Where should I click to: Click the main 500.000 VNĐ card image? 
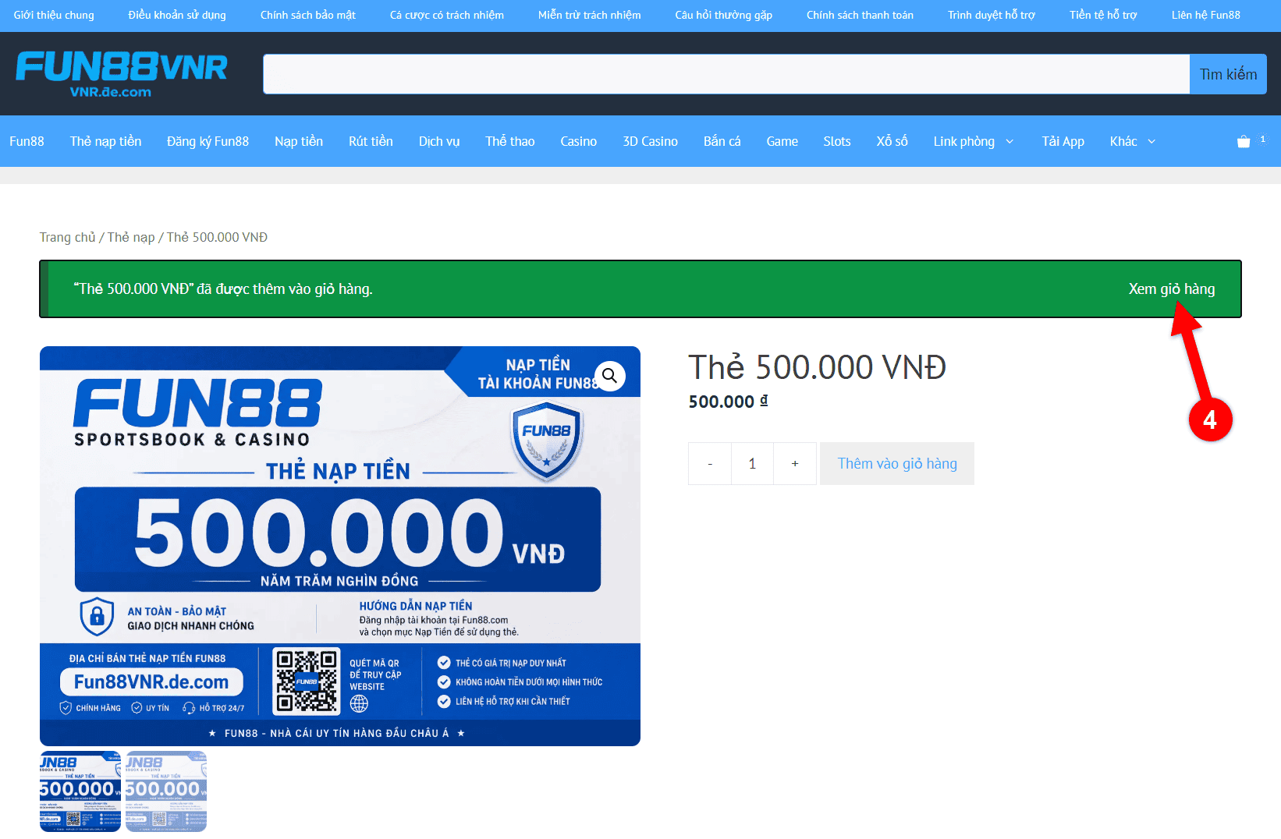point(340,546)
